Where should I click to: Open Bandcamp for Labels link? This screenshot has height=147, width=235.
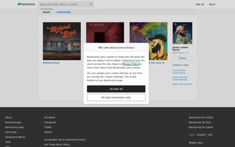[201, 127]
